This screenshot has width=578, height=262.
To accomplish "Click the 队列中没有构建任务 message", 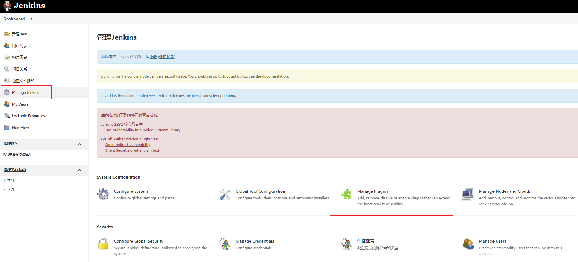I will [x=17, y=154].
